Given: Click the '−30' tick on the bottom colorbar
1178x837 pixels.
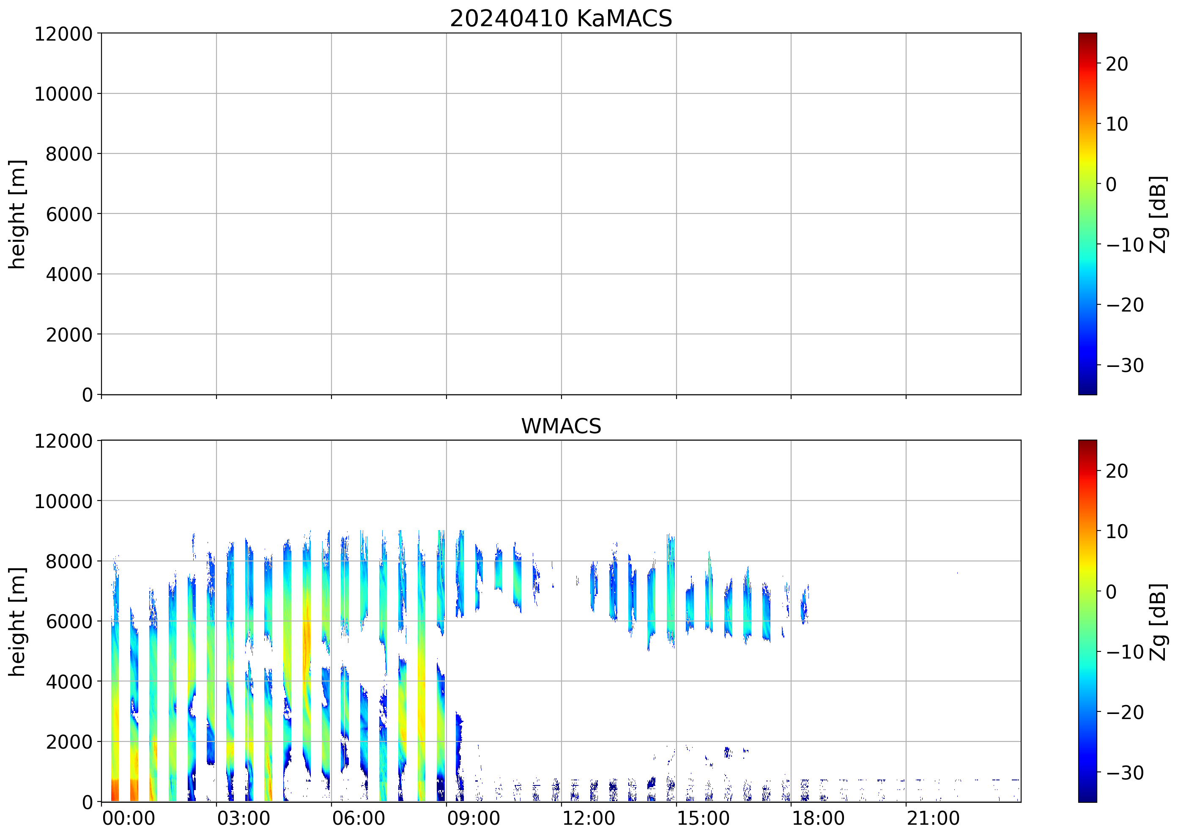Looking at the screenshot, I should click(1125, 772).
